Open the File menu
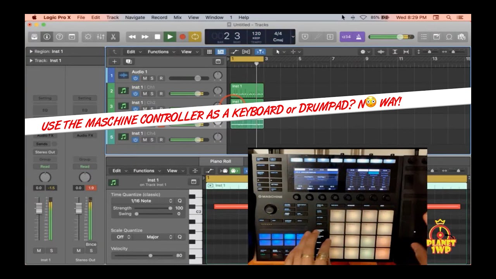This screenshot has height=279, width=496. (81, 17)
